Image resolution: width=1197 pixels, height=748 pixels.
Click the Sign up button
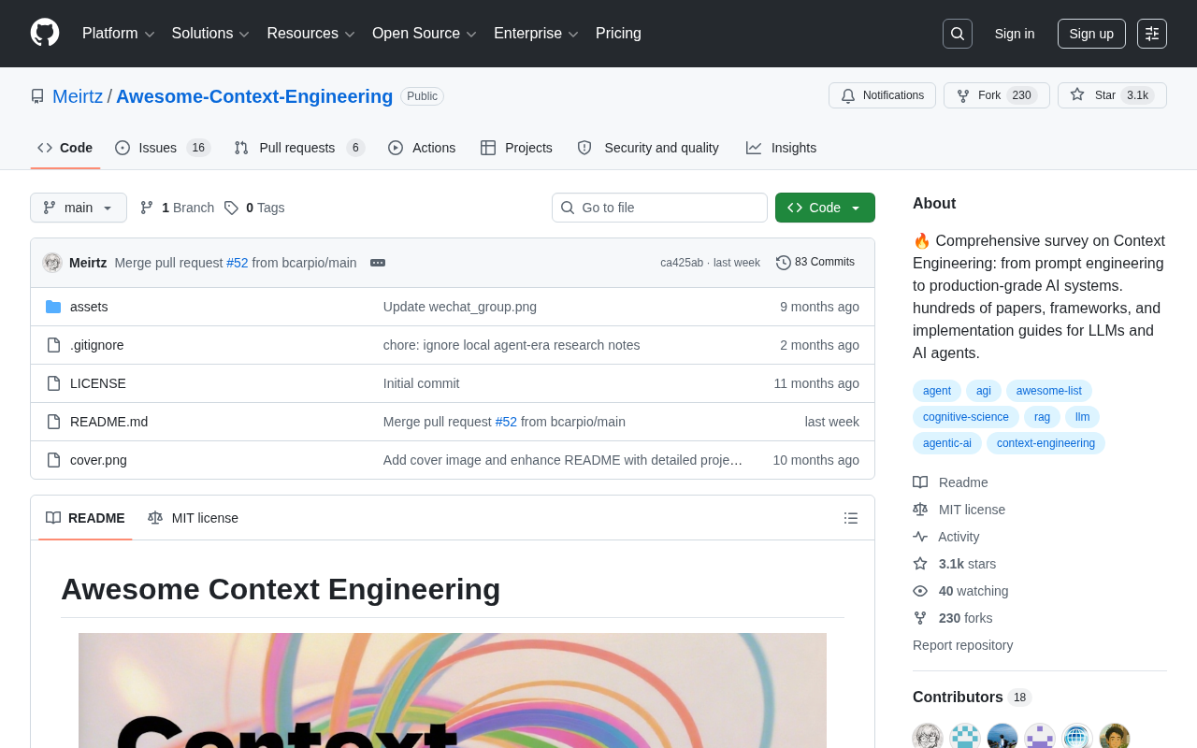click(x=1091, y=34)
